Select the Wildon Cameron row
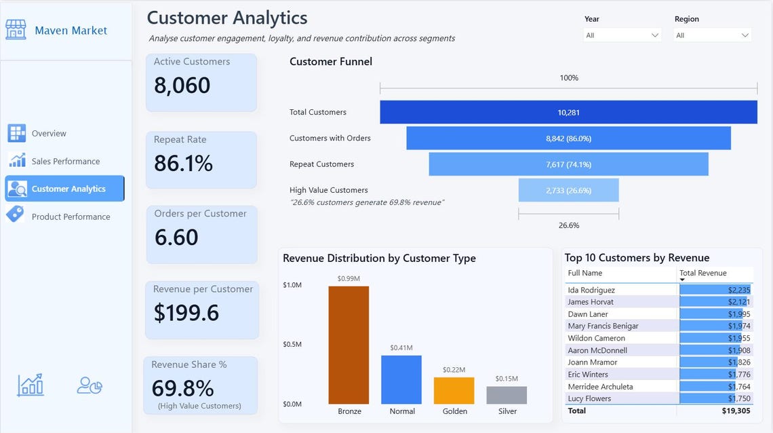Image resolution: width=773 pixels, height=433 pixels. [x=659, y=338]
